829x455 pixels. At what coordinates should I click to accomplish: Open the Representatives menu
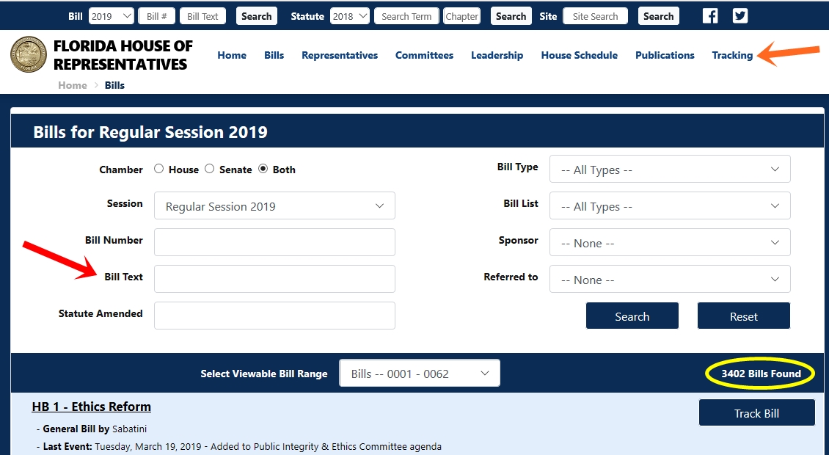pyautogui.click(x=340, y=55)
